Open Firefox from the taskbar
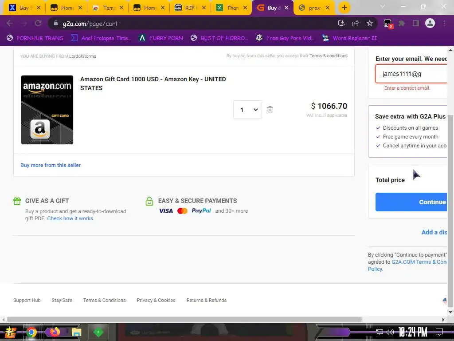 point(54,332)
